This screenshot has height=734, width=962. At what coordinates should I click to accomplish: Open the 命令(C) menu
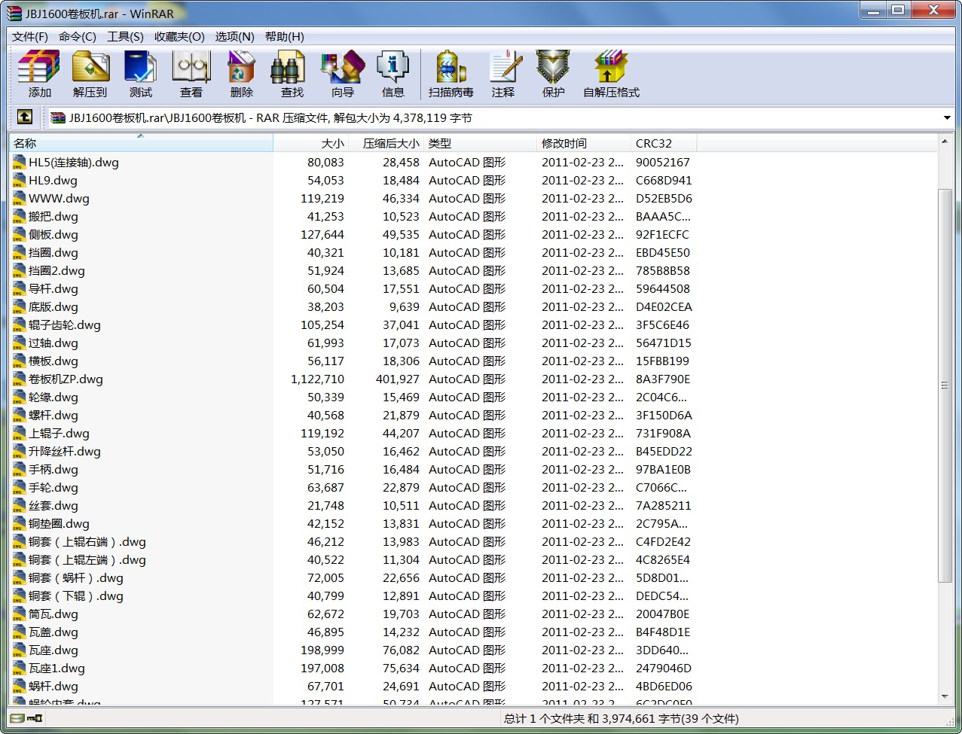coord(78,36)
